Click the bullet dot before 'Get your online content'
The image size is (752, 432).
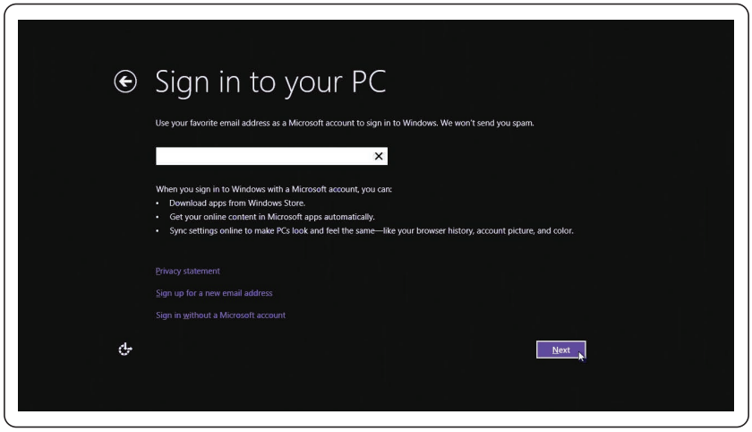point(158,218)
